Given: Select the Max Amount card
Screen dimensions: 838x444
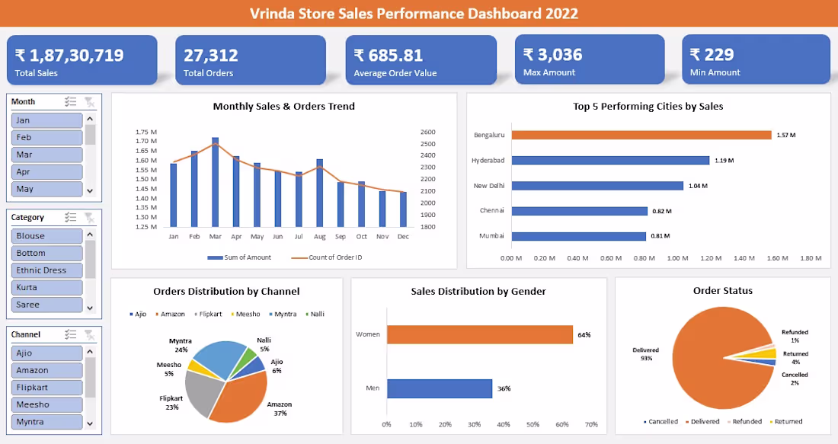Looking at the screenshot, I should pyautogui.click(x=590, y=59).
